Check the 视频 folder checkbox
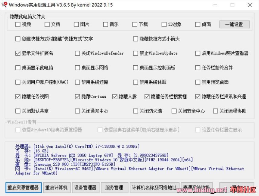 (18, 24)
